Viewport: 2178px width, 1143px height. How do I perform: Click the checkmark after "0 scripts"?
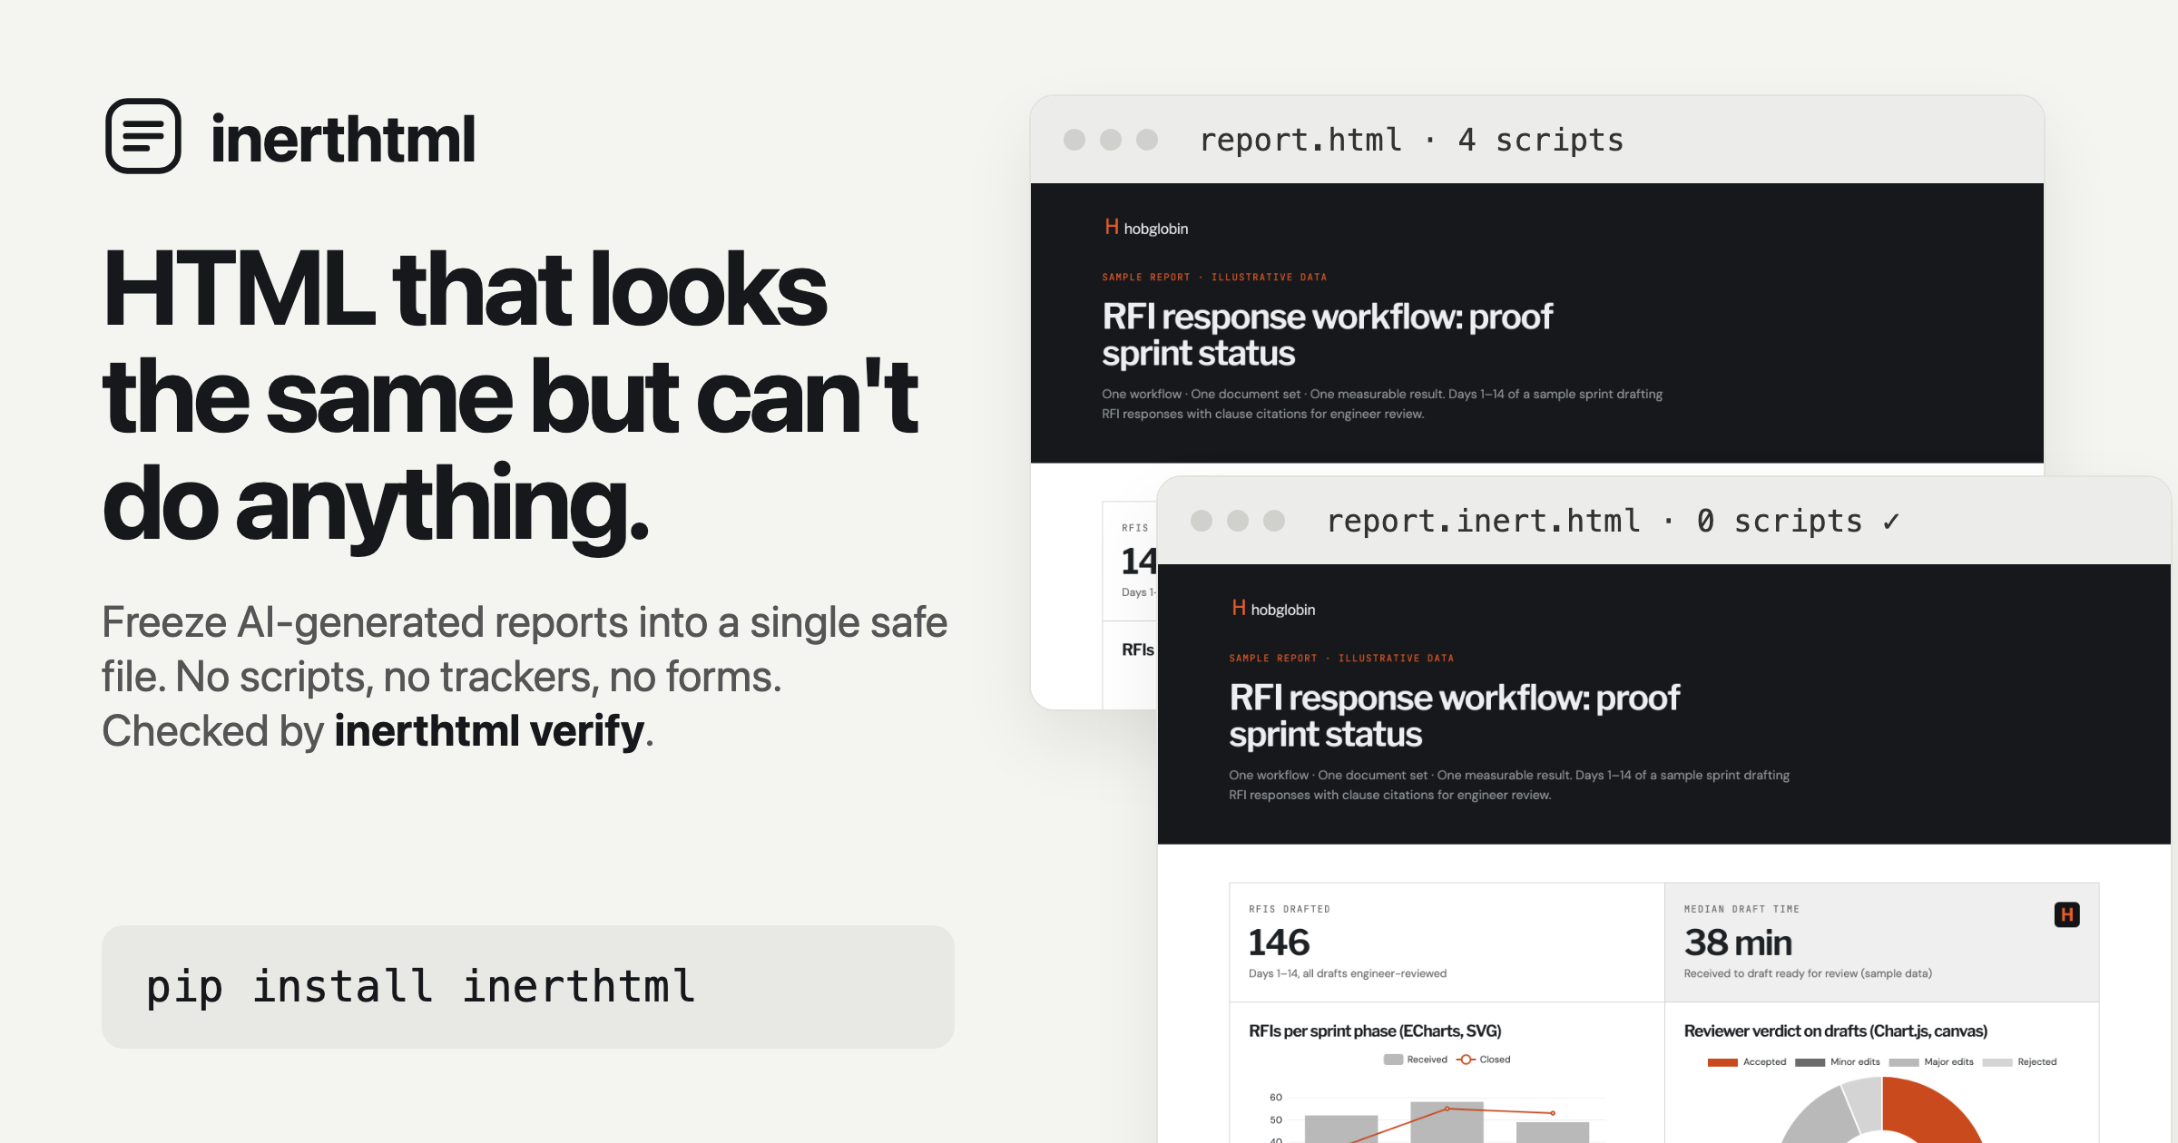[1891, 522]
